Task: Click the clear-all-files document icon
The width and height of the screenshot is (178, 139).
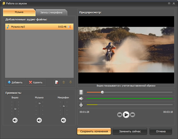Action: 57,82
